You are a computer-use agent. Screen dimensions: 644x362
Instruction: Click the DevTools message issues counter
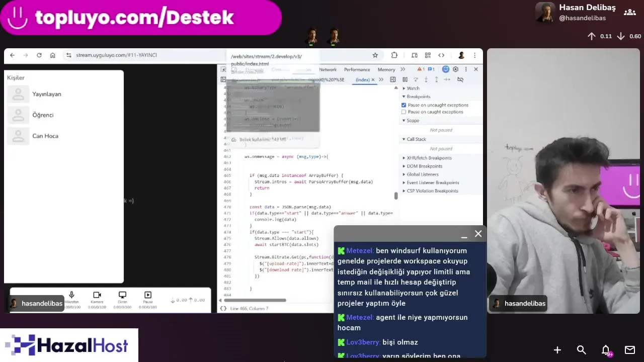431,69
